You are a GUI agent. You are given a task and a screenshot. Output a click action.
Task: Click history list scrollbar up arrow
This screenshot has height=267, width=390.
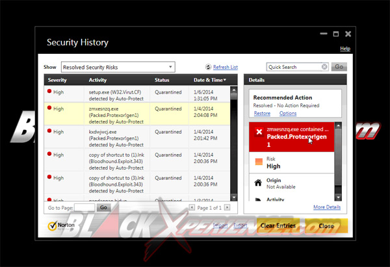pos(233,90)
